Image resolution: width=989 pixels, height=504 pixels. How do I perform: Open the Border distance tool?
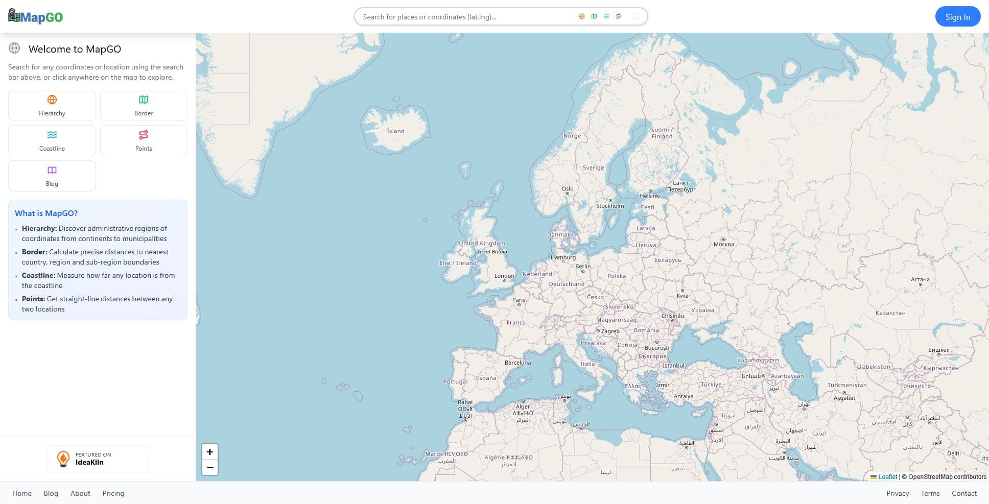coord(144,105)
